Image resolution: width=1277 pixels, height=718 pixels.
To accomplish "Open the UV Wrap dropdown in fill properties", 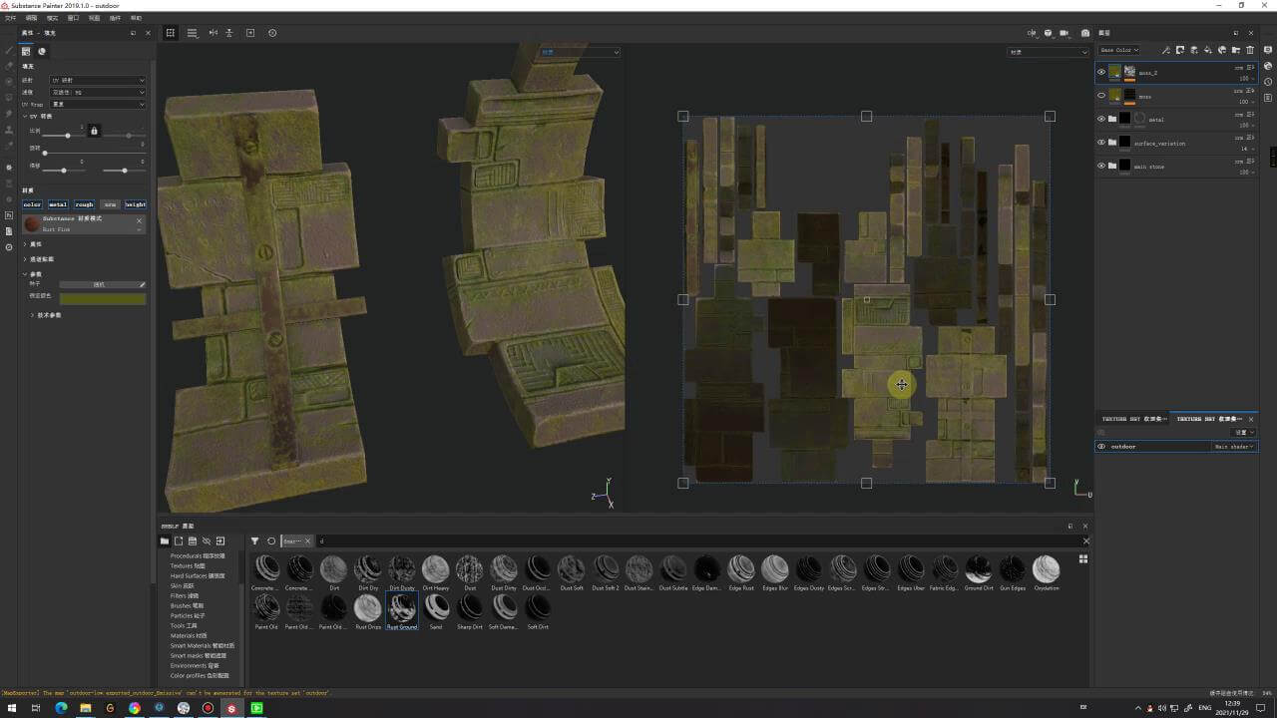I will (x=98, y=104).
